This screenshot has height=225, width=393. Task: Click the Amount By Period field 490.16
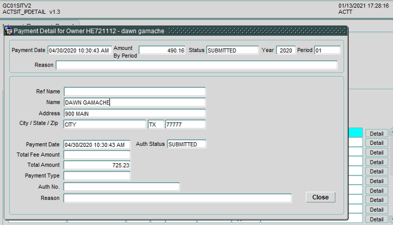point(162,50)
